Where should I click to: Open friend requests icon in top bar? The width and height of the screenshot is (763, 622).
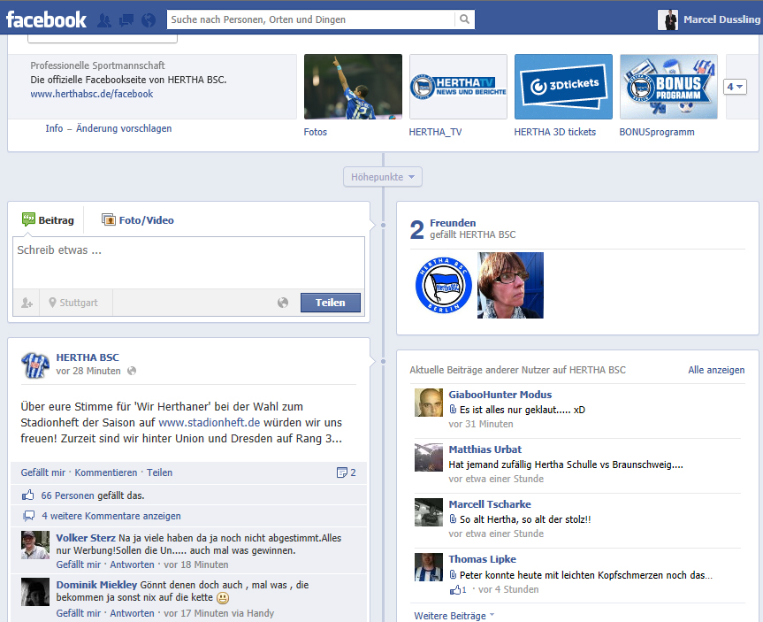click(104, 19)
